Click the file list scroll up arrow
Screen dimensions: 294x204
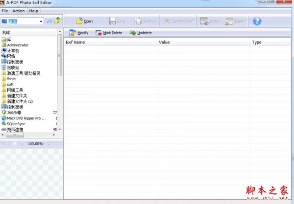click(x=60, y=31)
